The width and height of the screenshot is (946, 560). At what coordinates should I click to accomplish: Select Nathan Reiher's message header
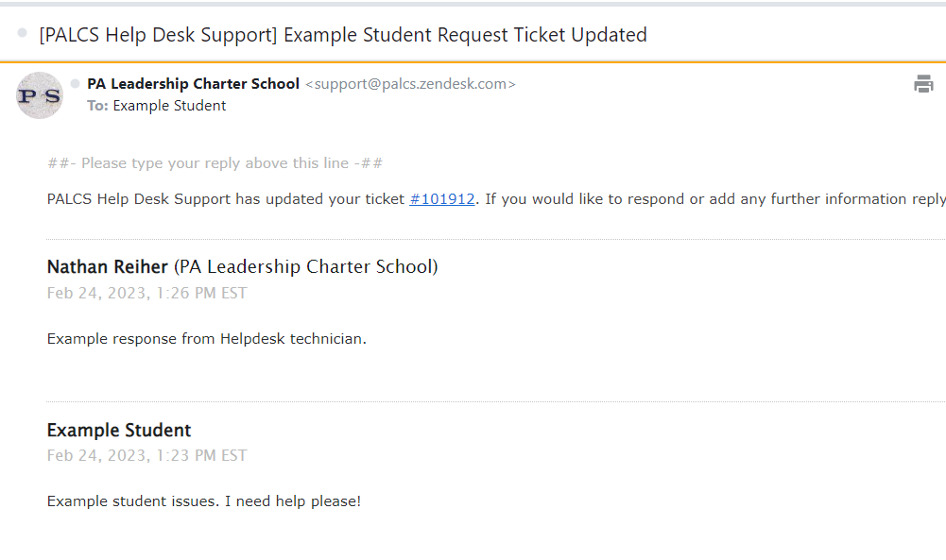(x=241, y=266)
